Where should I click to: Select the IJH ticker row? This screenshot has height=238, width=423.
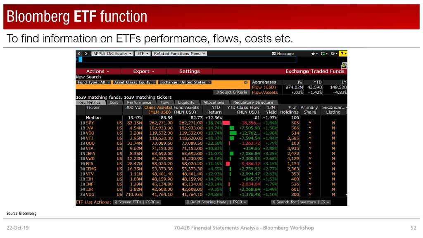211,179
